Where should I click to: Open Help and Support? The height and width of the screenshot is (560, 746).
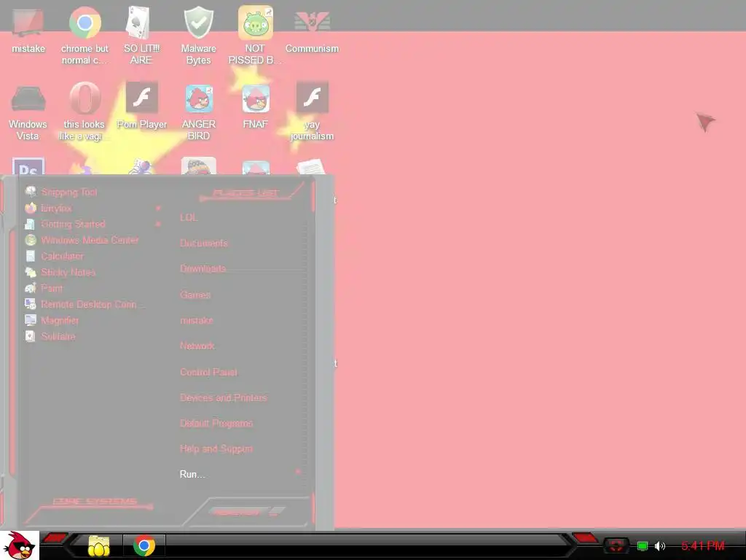(x=216, y=448)
